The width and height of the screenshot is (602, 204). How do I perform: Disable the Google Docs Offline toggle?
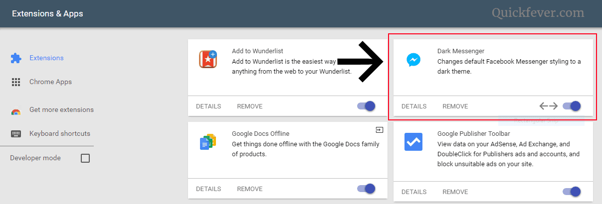tap(366, 189)
